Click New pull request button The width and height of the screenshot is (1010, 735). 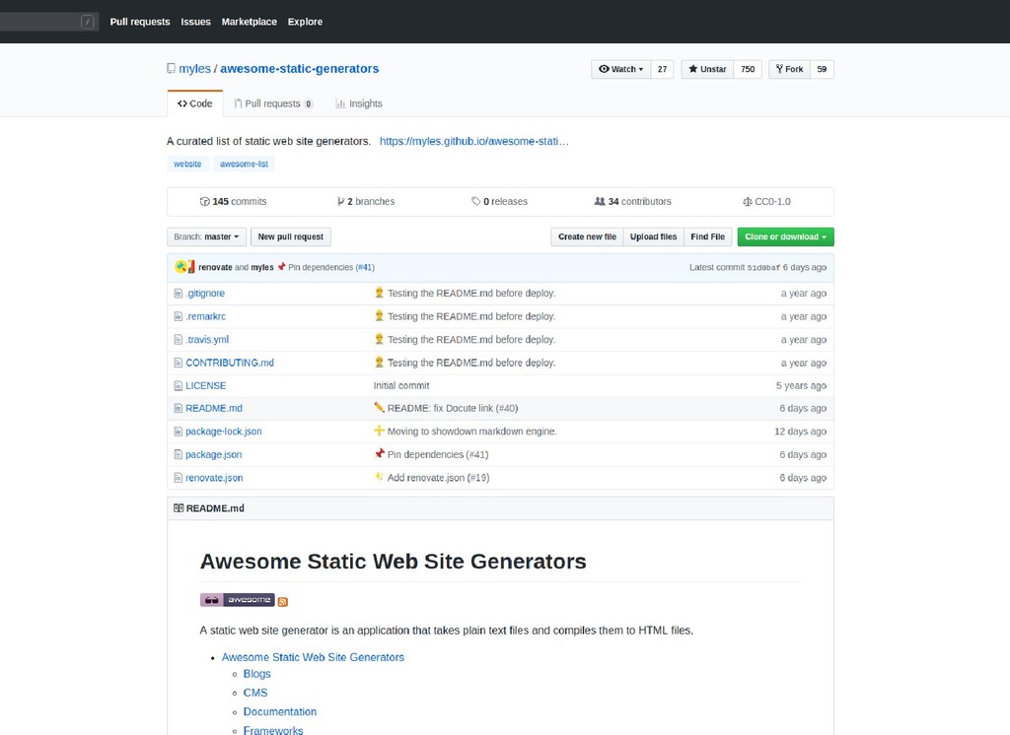coord(291,236)
